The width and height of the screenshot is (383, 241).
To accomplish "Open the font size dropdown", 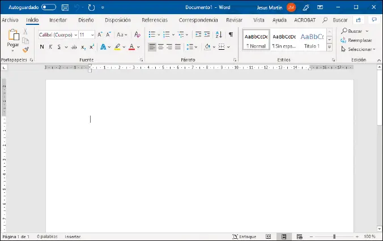I will click(92, 35).
